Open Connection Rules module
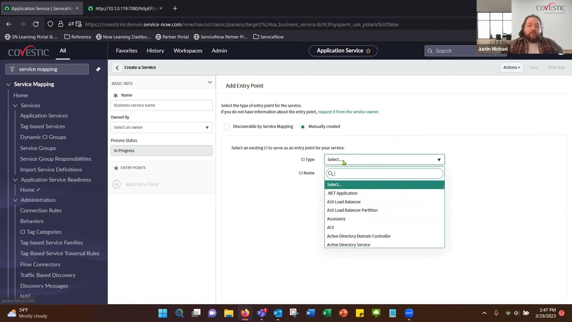 click(41, 210)
